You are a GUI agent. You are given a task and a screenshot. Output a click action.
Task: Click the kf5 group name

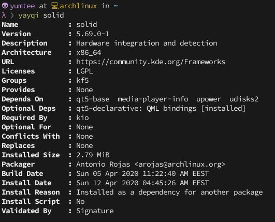(82, 80)
